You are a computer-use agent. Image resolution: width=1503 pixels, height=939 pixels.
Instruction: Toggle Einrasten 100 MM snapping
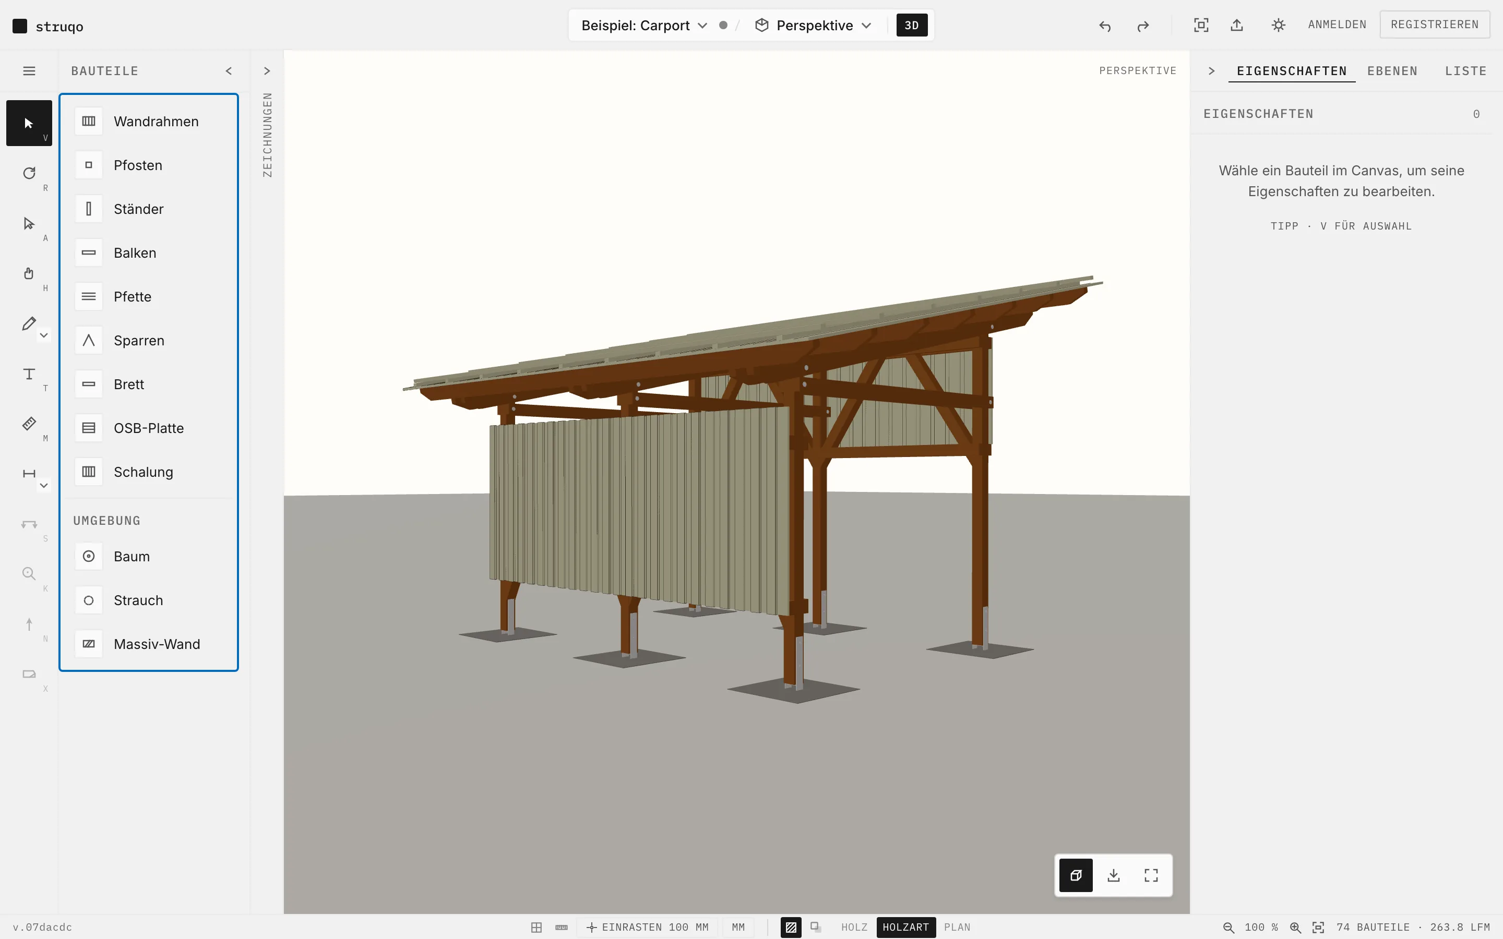(647, 927)
